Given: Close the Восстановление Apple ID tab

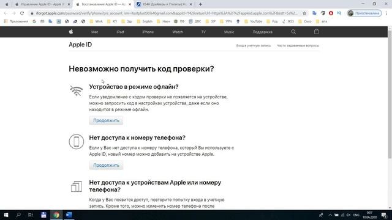Looking at the screenshot, I should (x=130, y=4).
